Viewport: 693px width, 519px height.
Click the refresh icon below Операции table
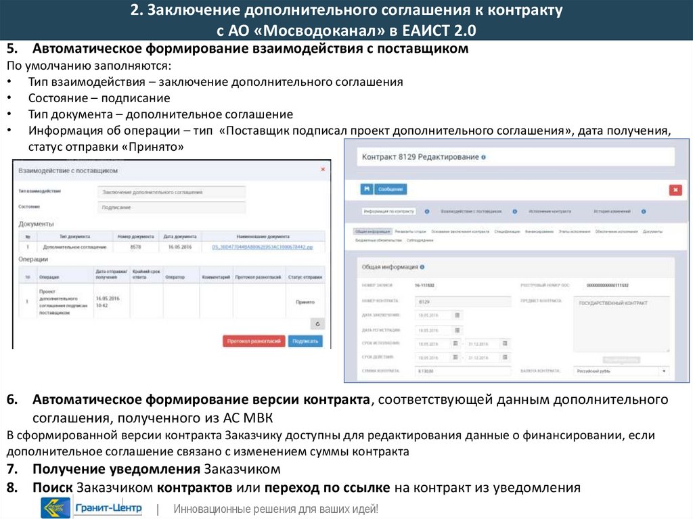pos(317,324)
